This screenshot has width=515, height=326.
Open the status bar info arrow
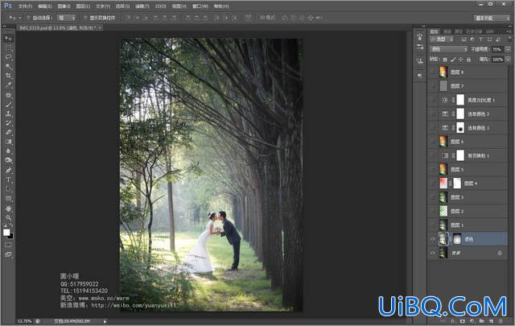click(105, 321)
